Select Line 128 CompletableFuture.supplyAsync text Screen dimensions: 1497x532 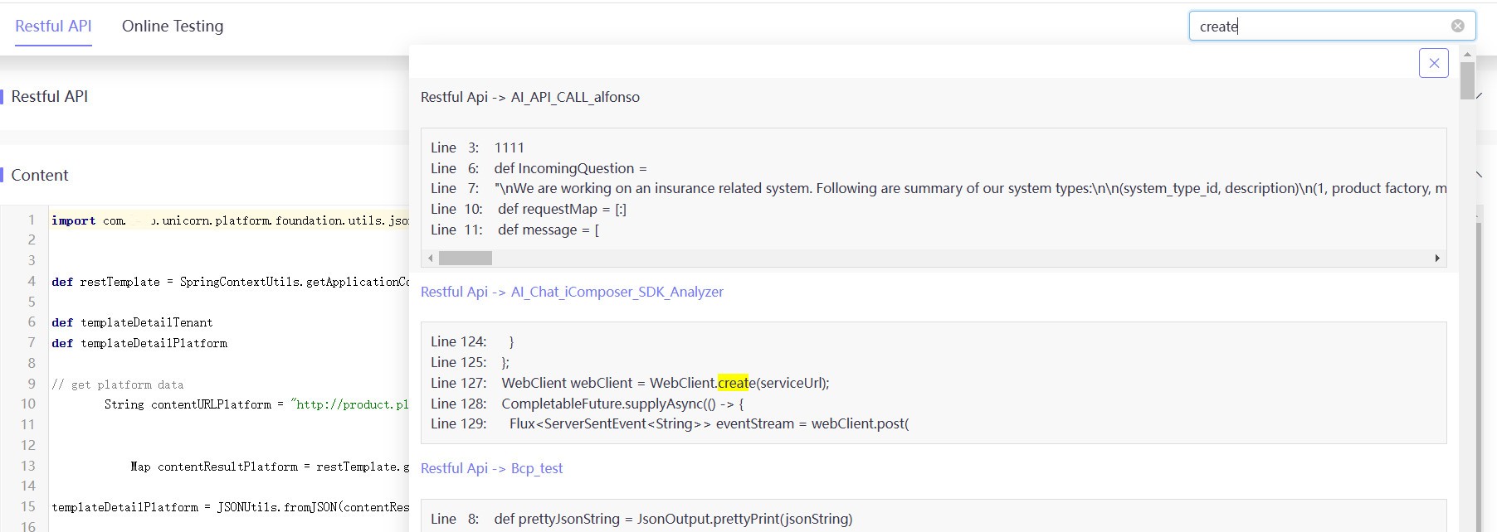(x=622, y=404)
